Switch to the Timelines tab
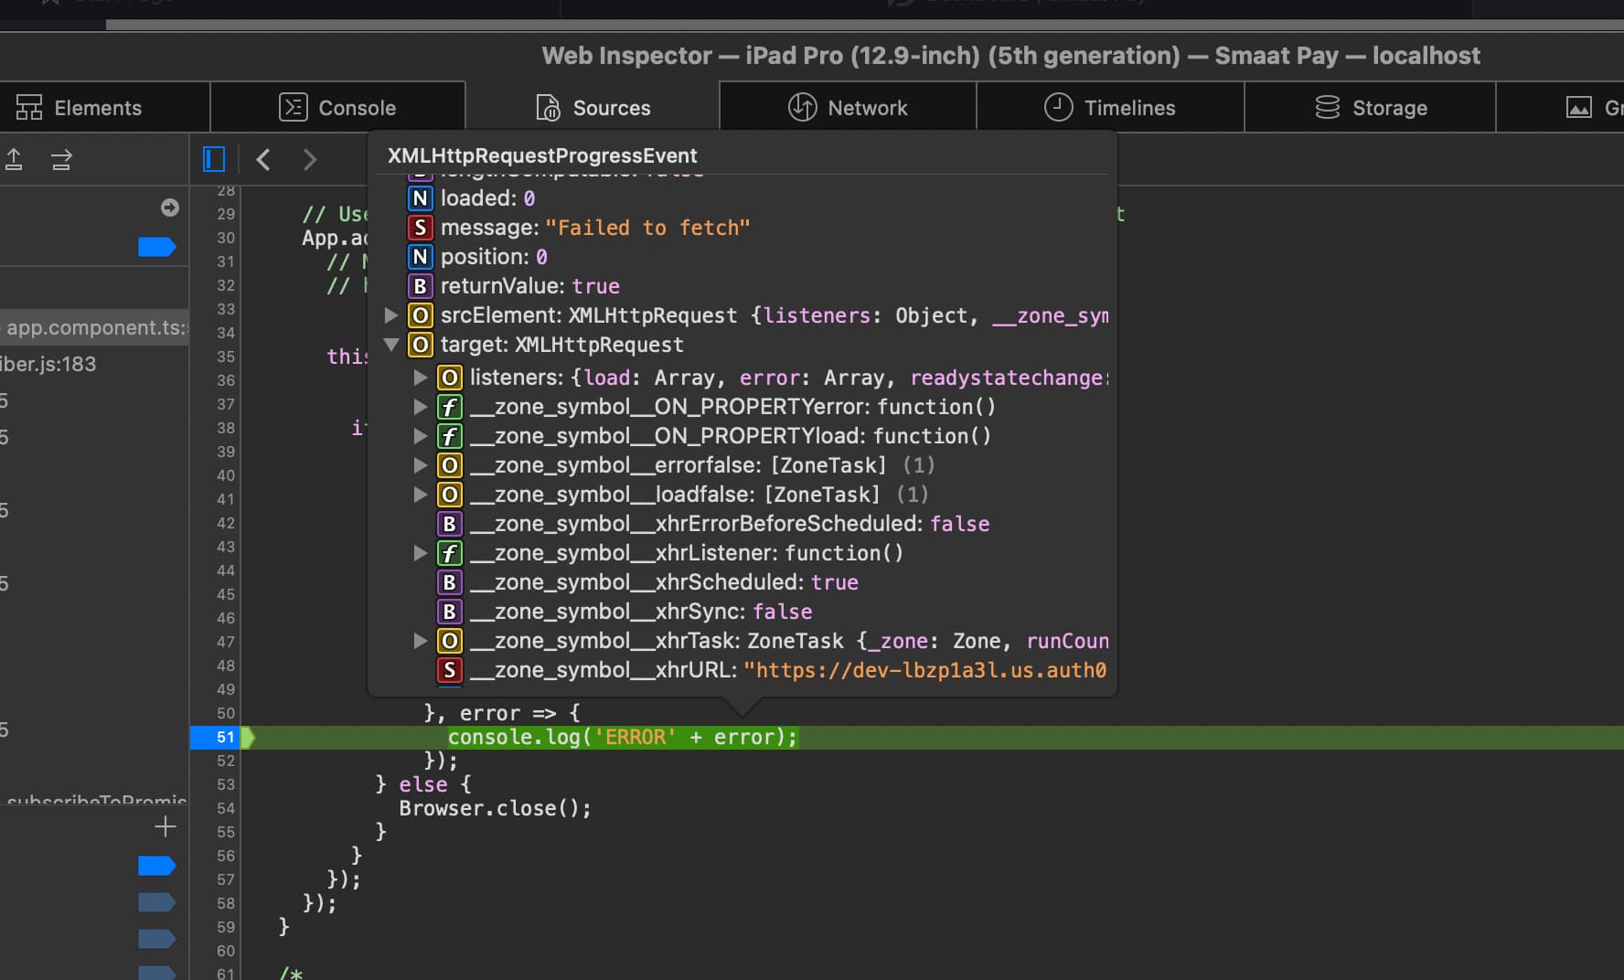The height and width of the screenshot is (980, 1624). tap(1110, 108)
